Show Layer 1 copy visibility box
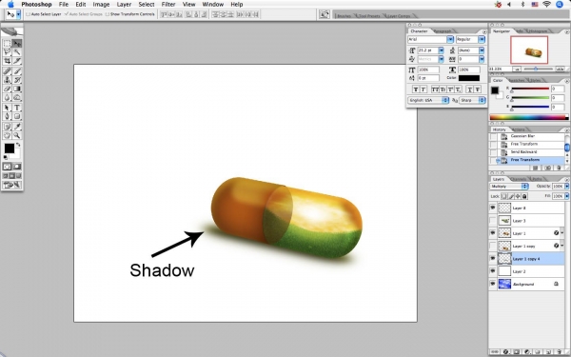Screen dimensions: 571x357 coord(493,246)
